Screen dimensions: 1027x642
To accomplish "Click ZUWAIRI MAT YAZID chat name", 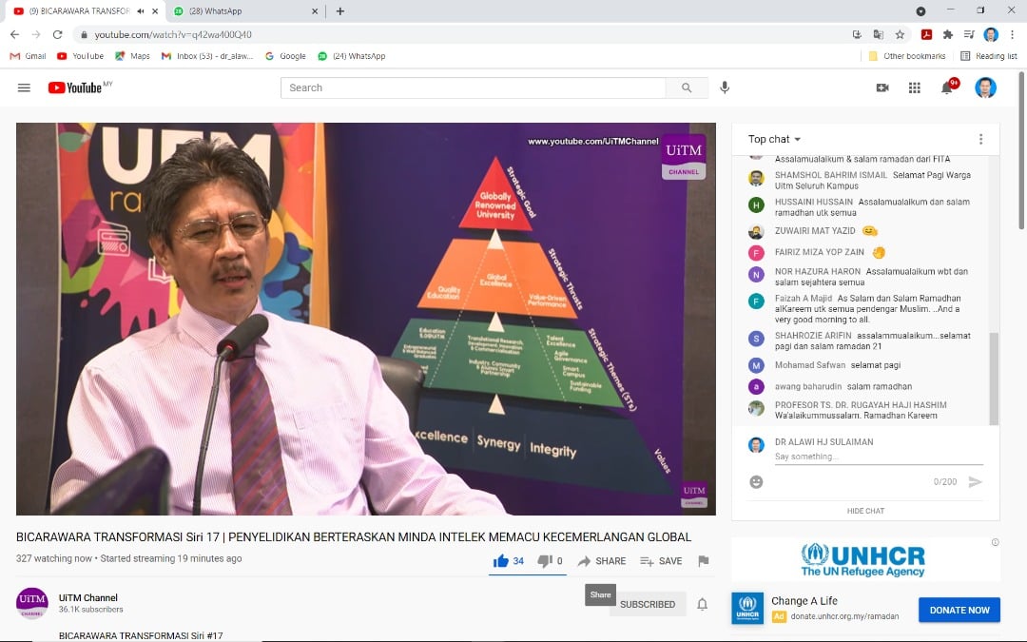I will point(815,230).
